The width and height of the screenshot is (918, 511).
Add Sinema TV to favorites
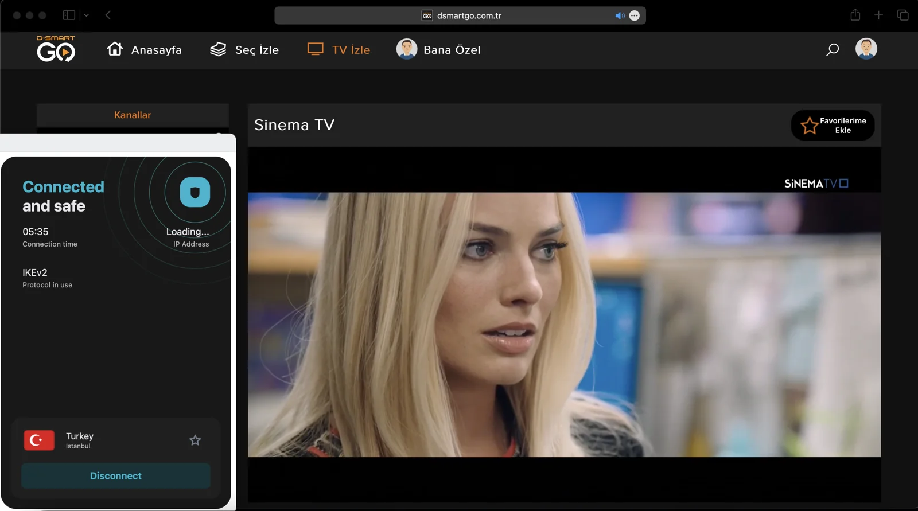tap(833, 125)
